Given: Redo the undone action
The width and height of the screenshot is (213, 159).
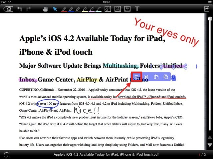Looking at the screenshot, I should coord(29,9).
